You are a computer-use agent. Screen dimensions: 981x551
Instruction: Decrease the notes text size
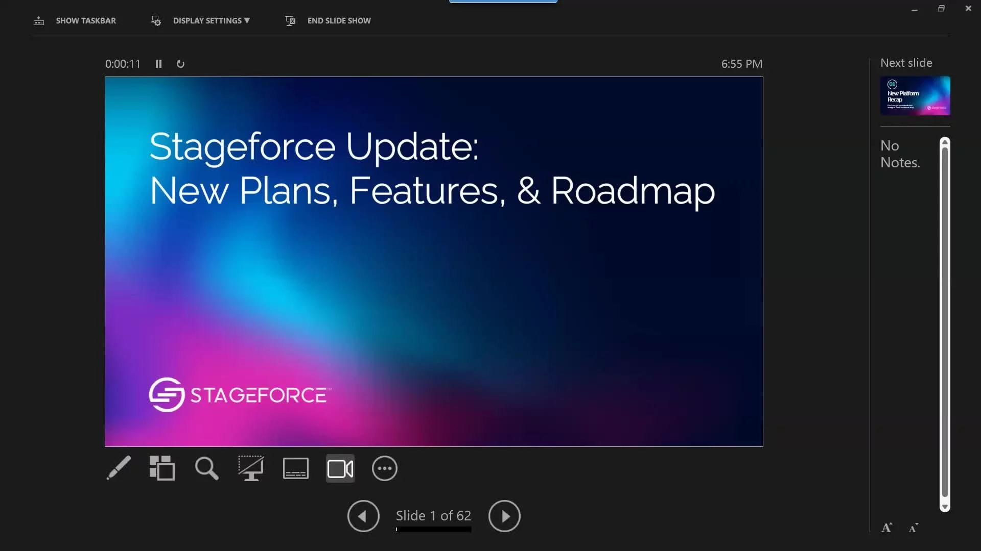tap(913, 528)
